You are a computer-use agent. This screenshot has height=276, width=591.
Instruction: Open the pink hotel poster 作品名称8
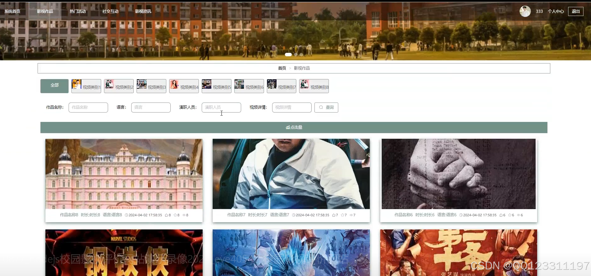coord(124,174)
